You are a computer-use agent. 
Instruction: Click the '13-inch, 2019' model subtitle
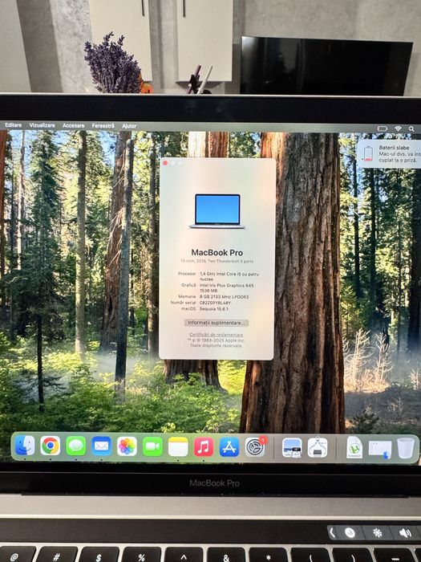coord(217,261)
